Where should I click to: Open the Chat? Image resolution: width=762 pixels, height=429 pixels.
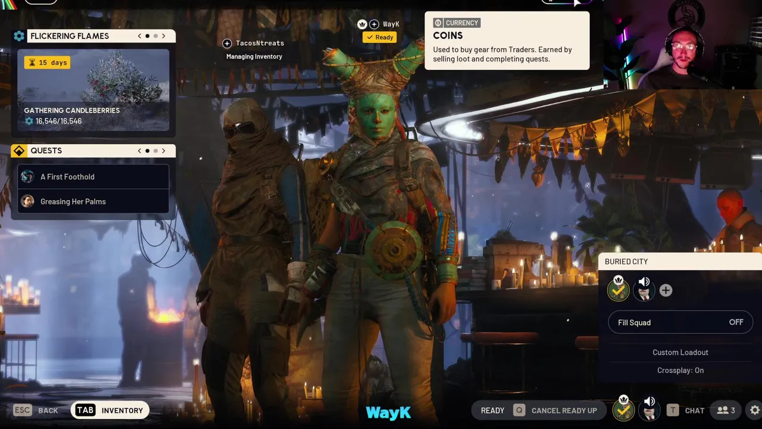(x=695, y=411)
